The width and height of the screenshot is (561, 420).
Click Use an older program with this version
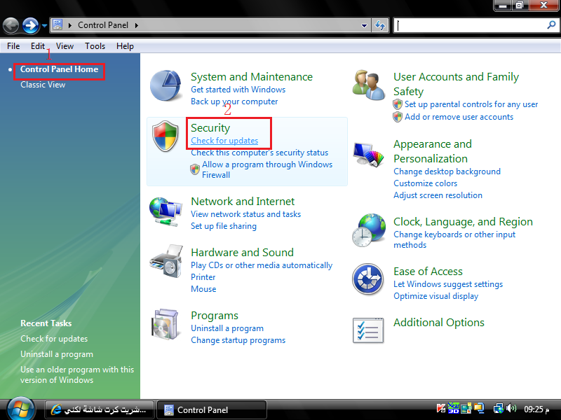point(77,374)
